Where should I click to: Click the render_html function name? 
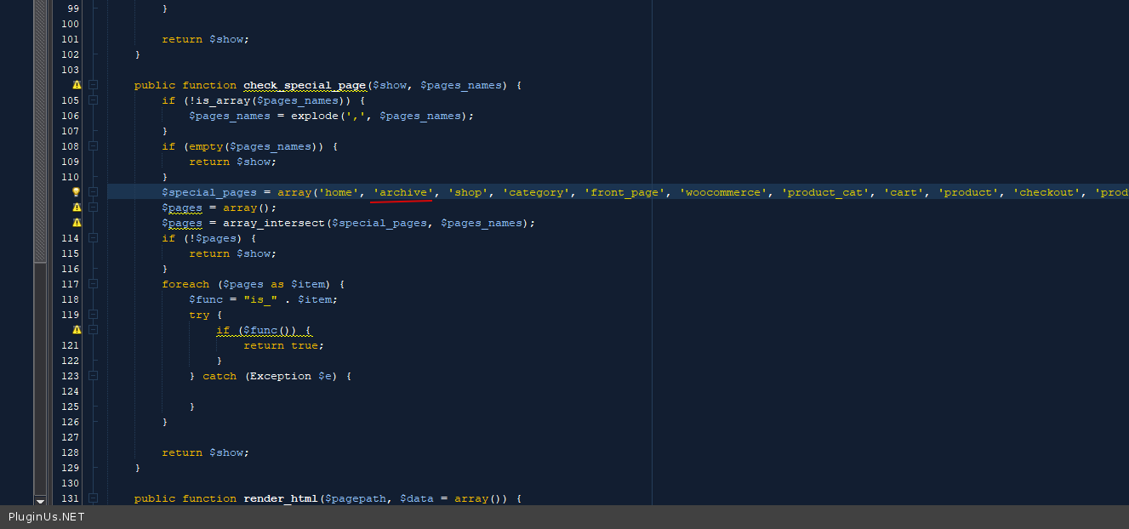(x=279, y=498)
